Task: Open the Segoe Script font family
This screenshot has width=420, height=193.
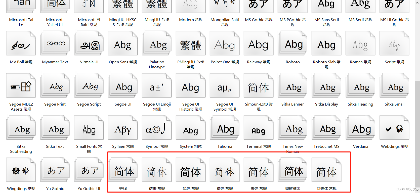Action: [x=89, y=85]
